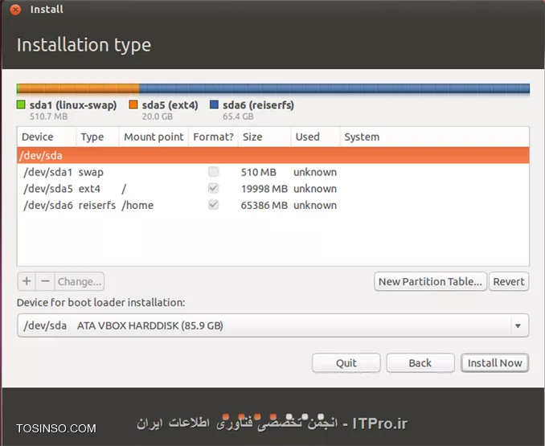The height and width of the screenshot is (446, 545).
Task: Click blue reiserfs segment of disk bar
Action: tap(334, 88)
